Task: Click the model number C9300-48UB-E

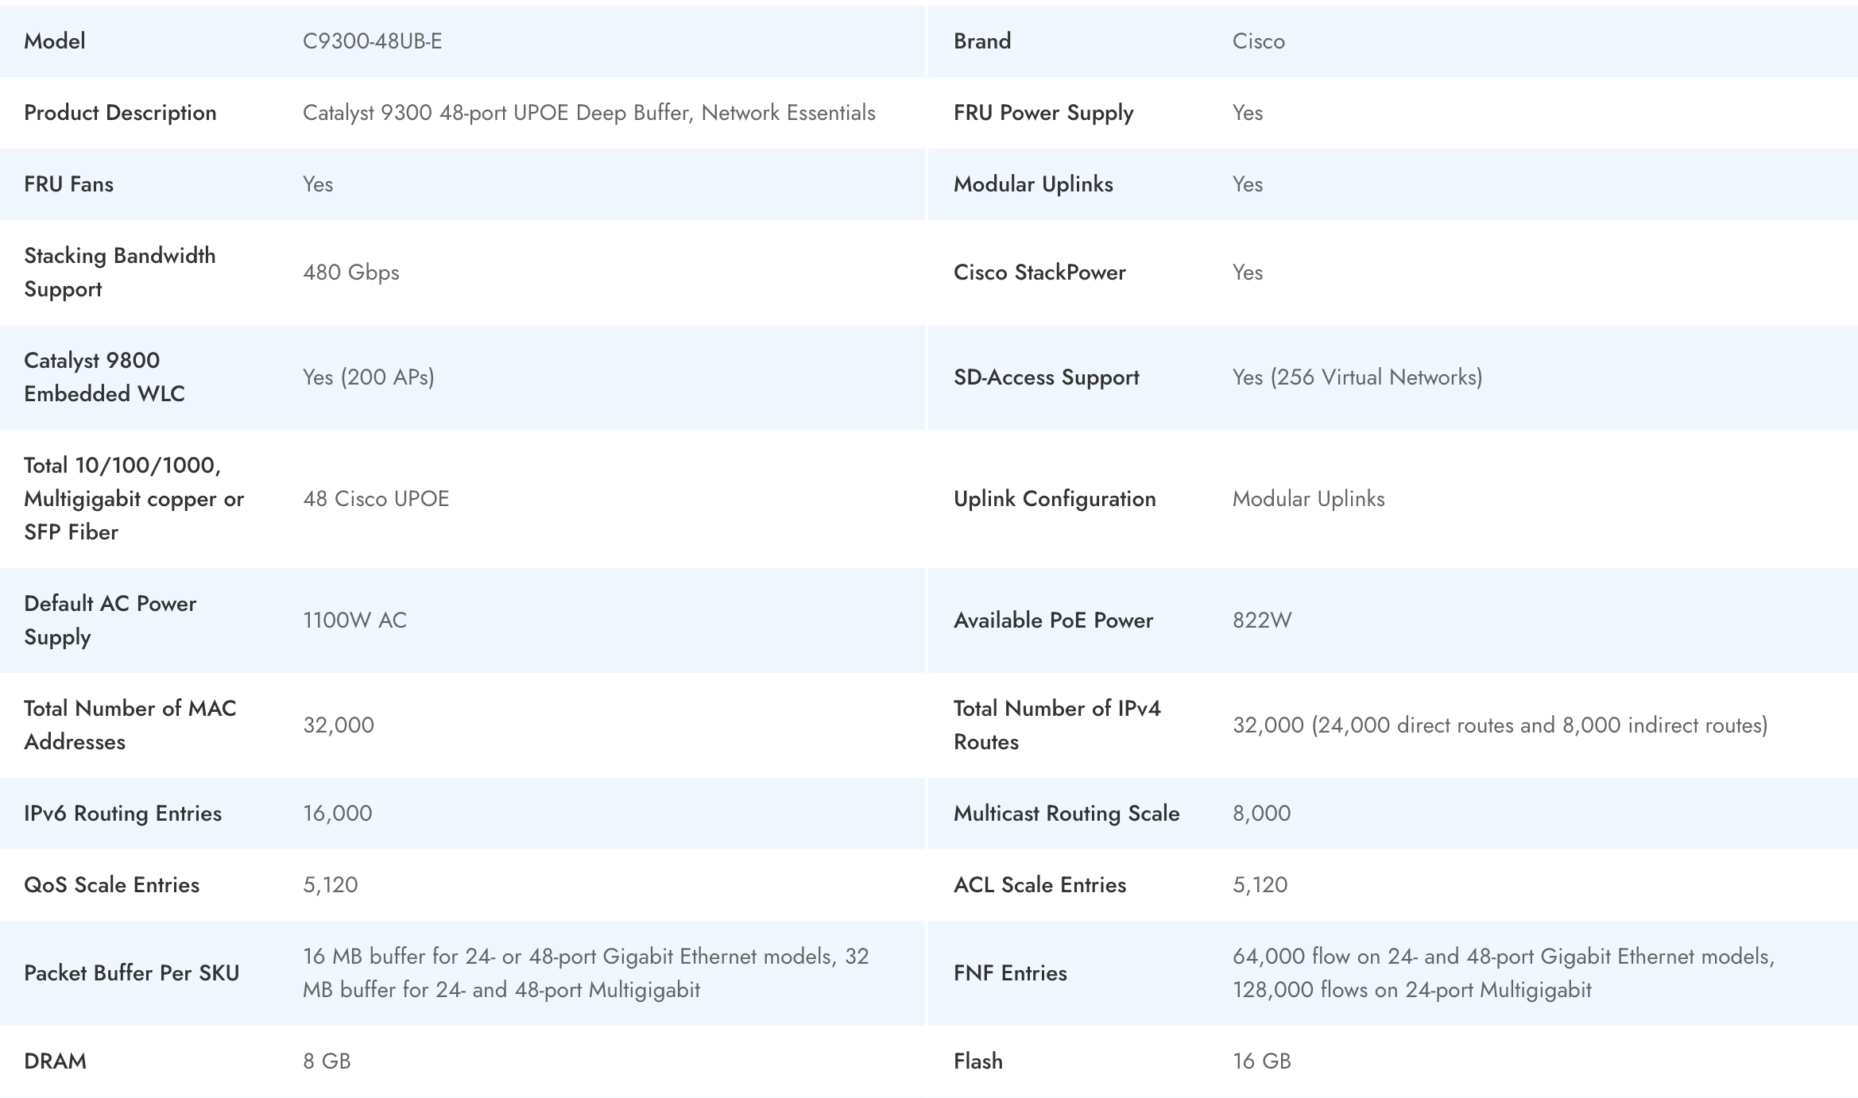Action: pyautogui.click(x=372, y=41)
